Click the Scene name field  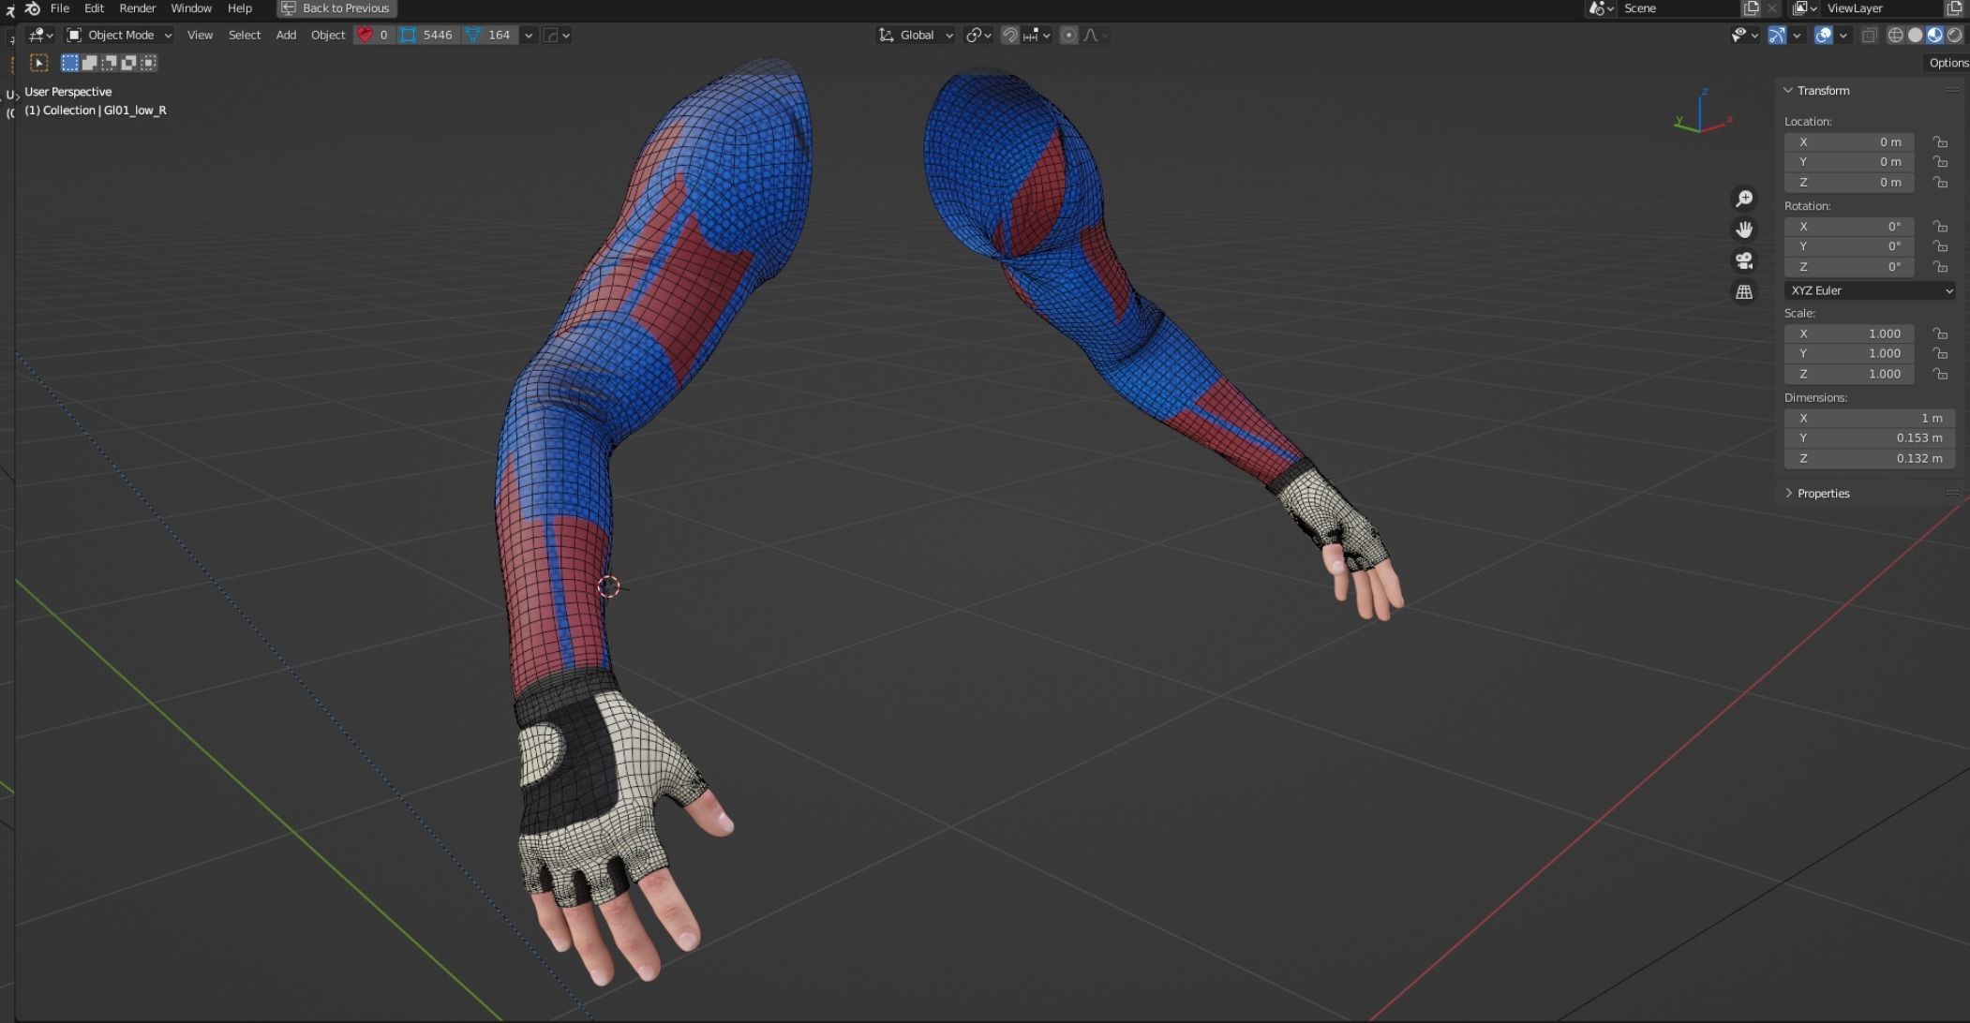coord(1678,8)
